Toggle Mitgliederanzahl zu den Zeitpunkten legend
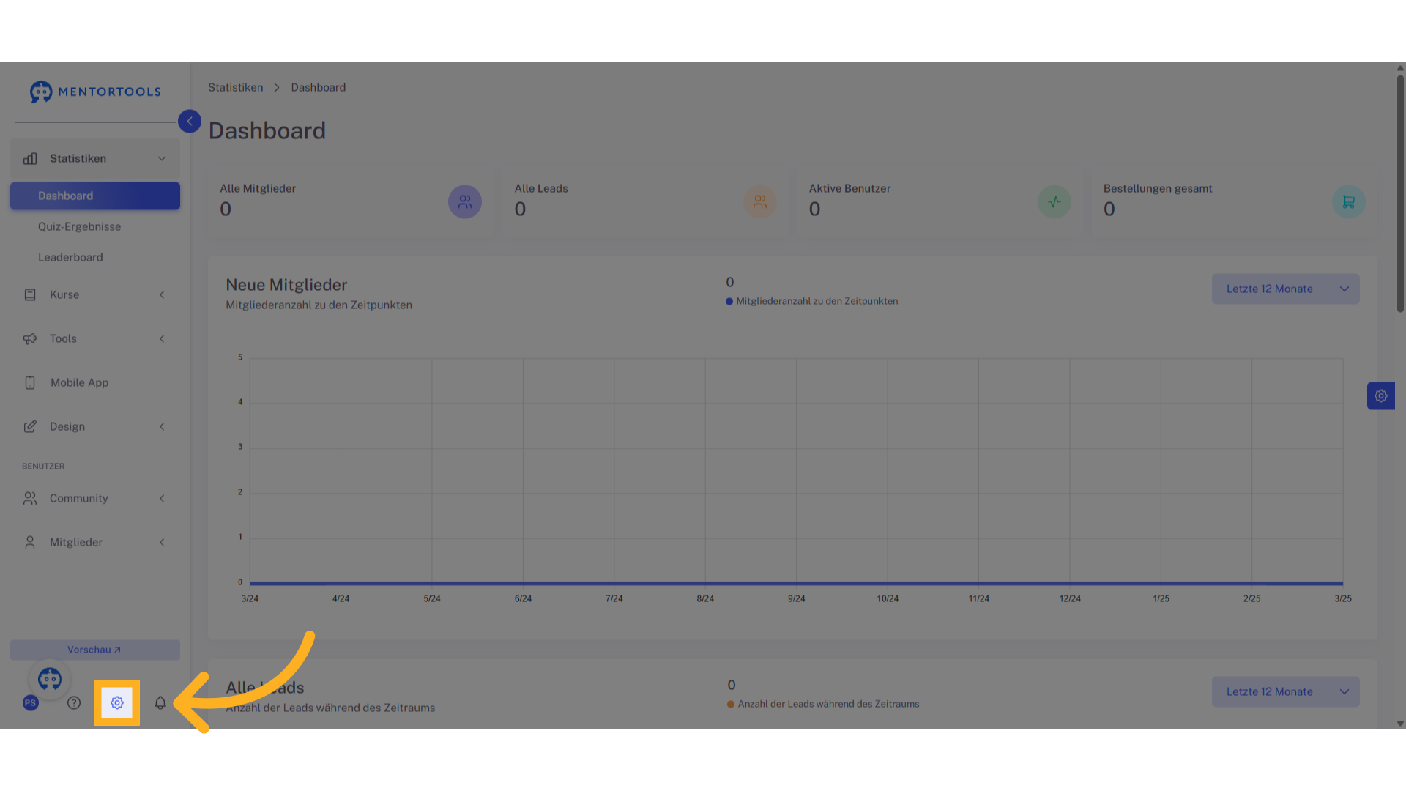Image resolution: width=1406 pixels, height=791 pixels. (x=811, y=301)
